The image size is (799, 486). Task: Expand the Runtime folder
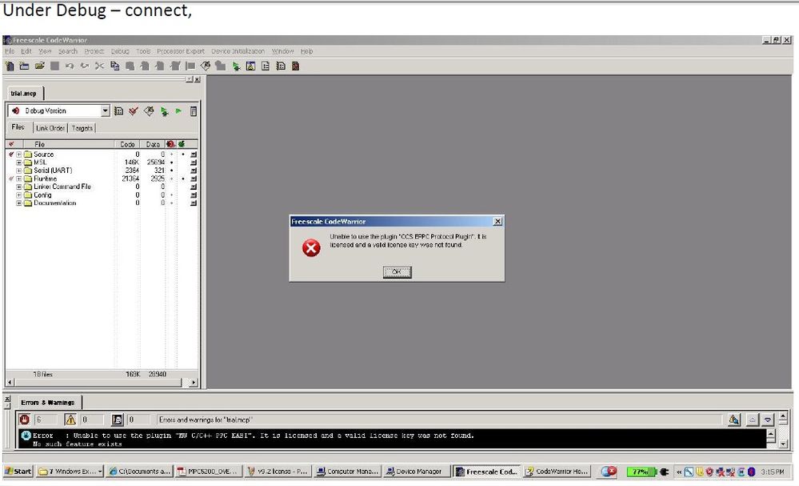click(x=19, y=179)
